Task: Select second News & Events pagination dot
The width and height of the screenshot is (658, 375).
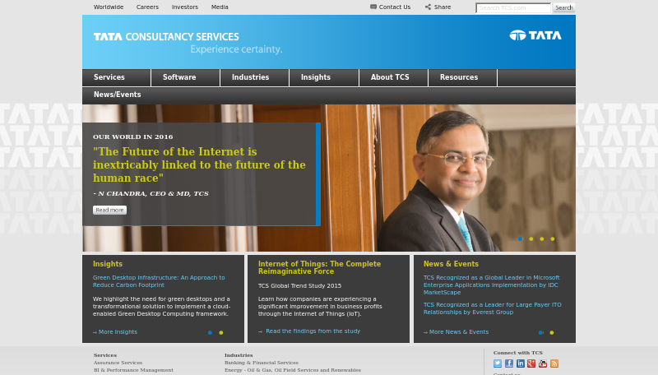Action: pyautogui.click(x=552, y=332)
